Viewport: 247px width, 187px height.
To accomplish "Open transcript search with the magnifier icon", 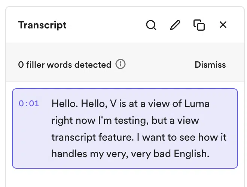I will coord(151,25).
